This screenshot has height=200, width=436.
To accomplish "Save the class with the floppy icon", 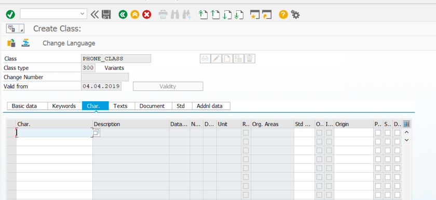I will pyautogui.click(x=106, y=14).
